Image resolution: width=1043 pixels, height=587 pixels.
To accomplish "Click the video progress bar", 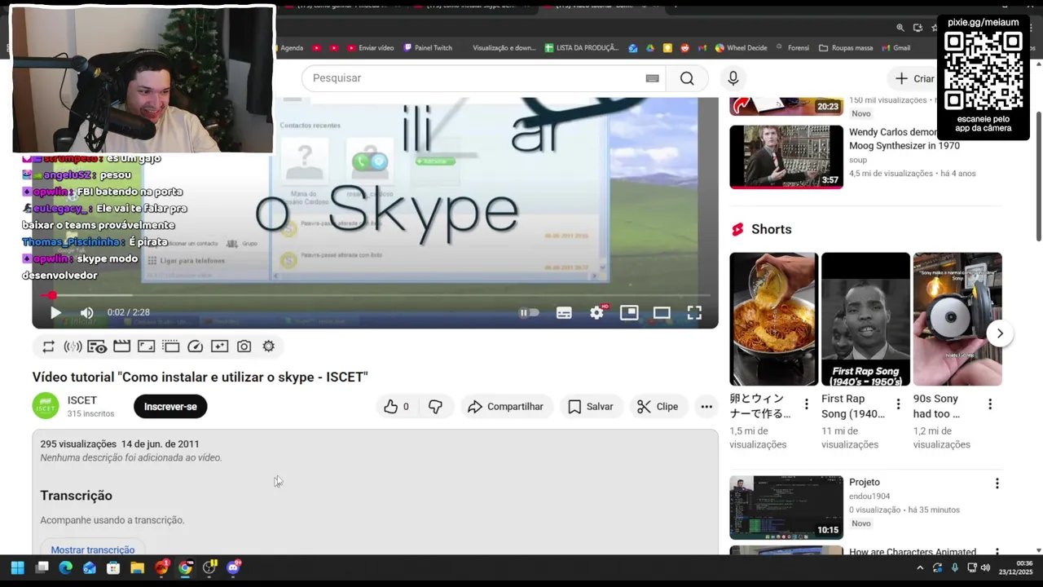I will [x=375, y=295].
